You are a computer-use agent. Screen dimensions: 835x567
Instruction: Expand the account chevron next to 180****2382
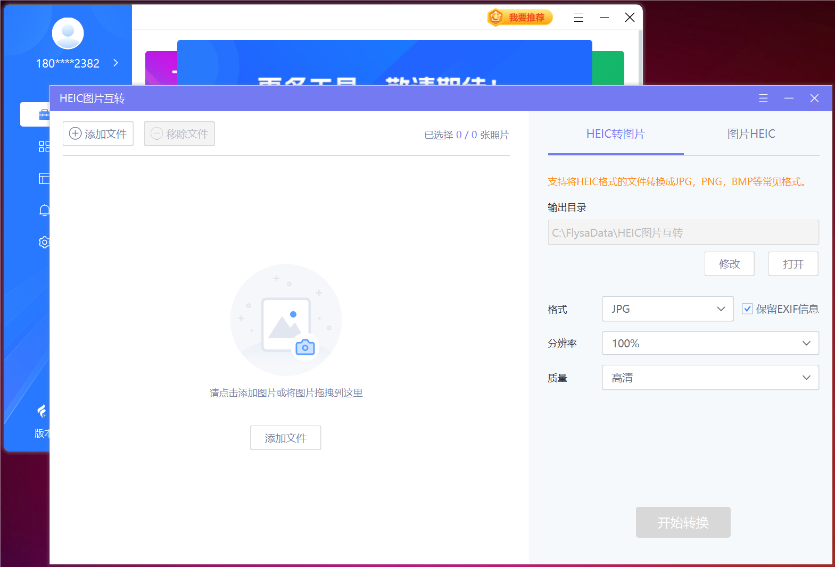click(115, 63)
